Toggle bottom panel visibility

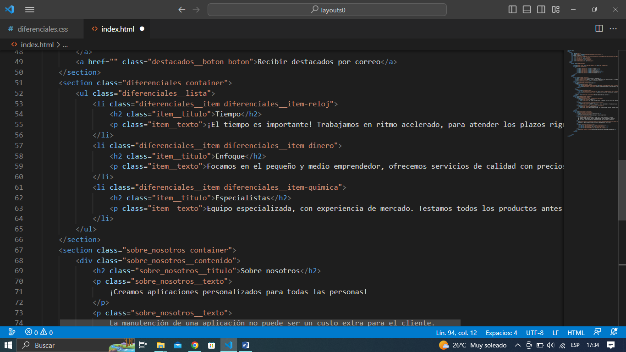point(527,10)
